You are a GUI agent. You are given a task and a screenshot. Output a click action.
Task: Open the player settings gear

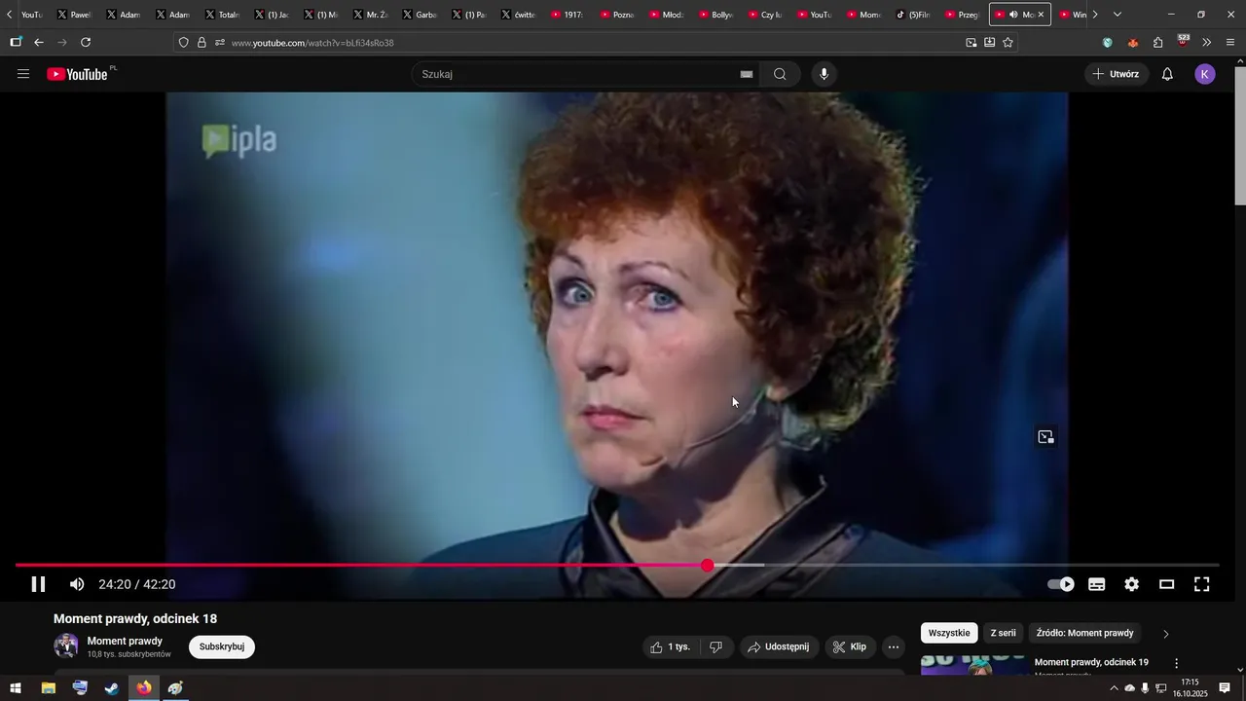pyautogui.click(x=1131, y=584)
